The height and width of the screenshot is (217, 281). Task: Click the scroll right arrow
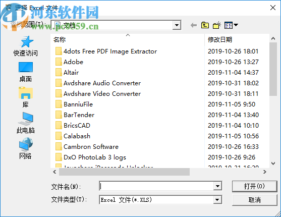pos(265,172)
